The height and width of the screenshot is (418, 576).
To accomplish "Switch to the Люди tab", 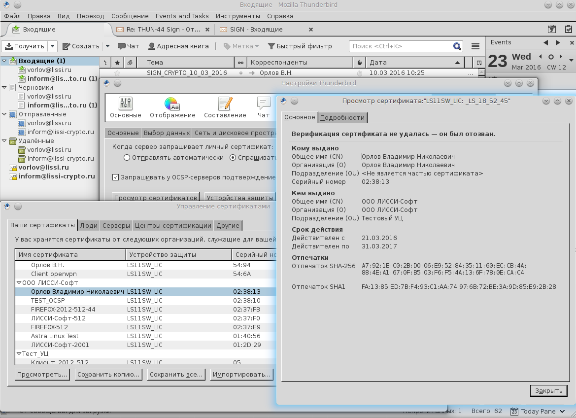I will click(89, 225).
